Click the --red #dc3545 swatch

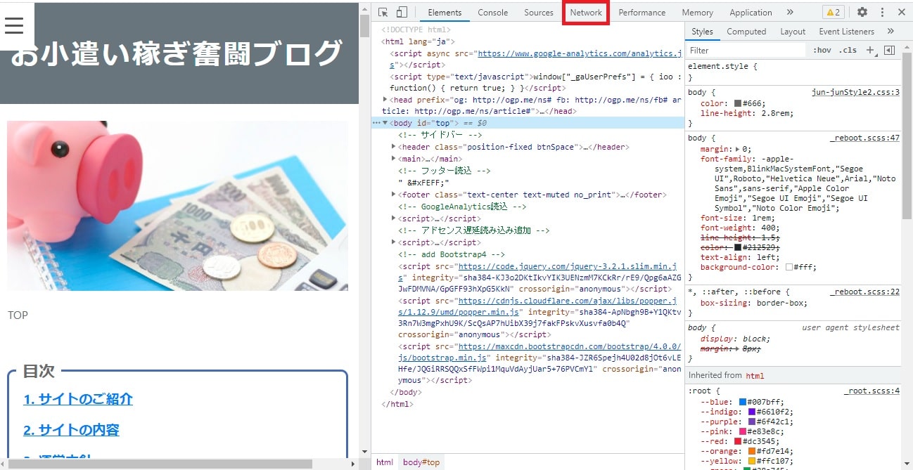[738, 441]
